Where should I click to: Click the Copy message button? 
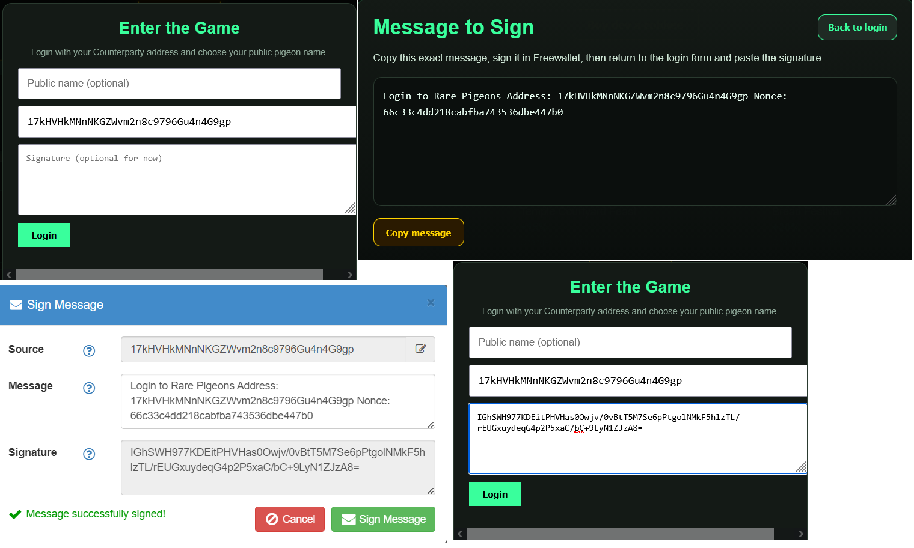coord(419,233)
